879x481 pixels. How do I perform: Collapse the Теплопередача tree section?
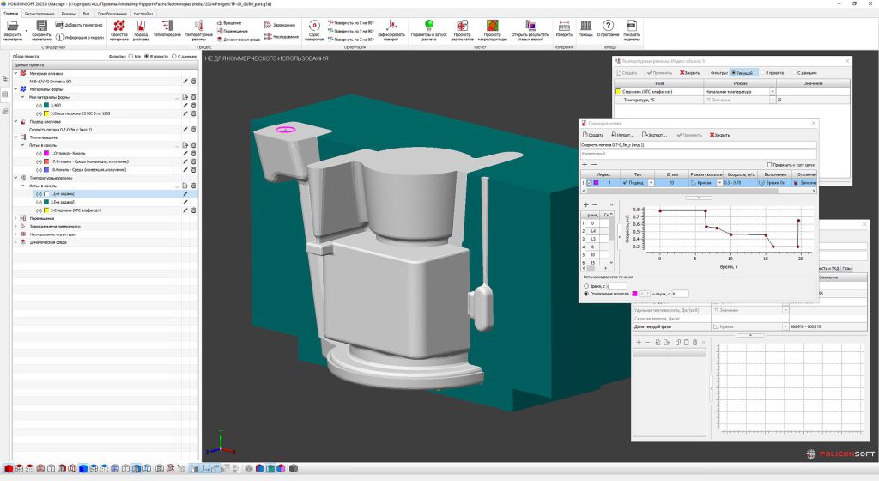coord(15,137)
